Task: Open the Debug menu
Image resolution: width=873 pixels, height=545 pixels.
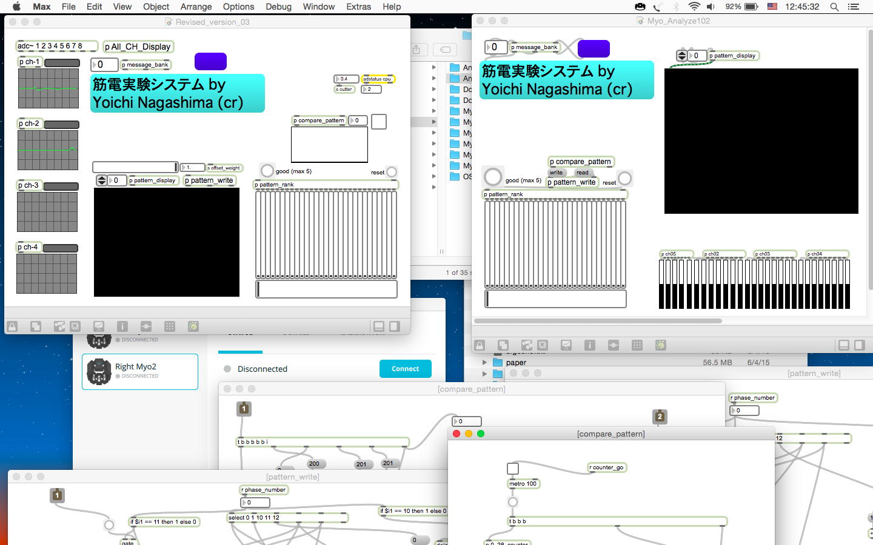Action: pos(278,7)
